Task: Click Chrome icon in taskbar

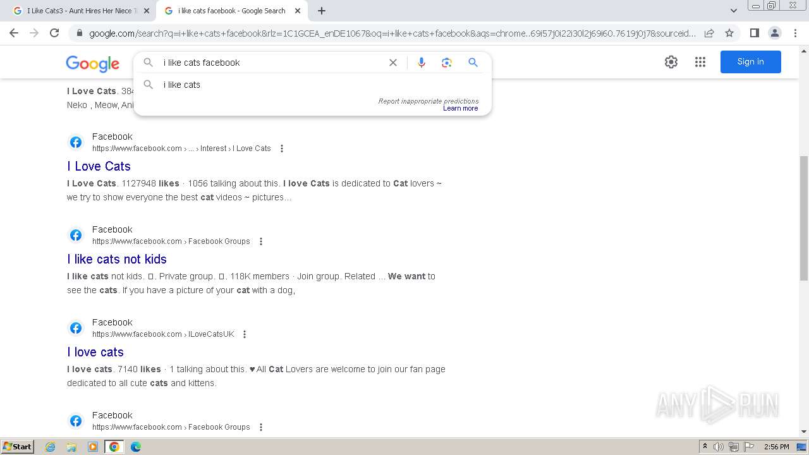Action: [x=114, y=447]
